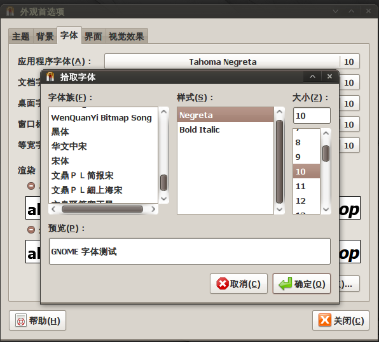Choose size 12 in the size list

[307, 201]
